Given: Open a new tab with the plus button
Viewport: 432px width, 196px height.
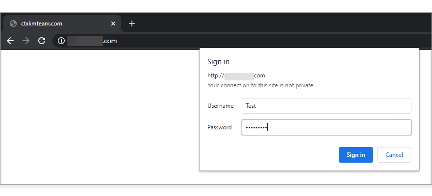Looking at the screenshot, I should pos(132,24).
